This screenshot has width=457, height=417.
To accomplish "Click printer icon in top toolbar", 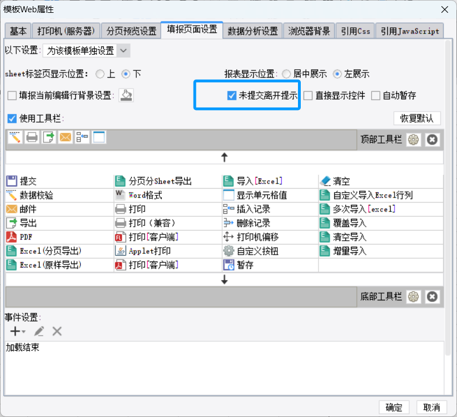I will (x=32, y=137).
